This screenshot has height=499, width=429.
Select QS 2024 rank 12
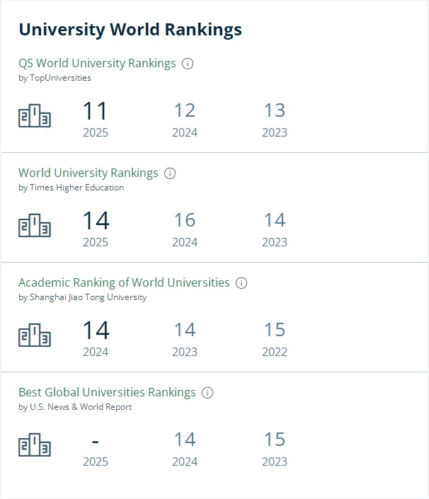pos(185,110)
